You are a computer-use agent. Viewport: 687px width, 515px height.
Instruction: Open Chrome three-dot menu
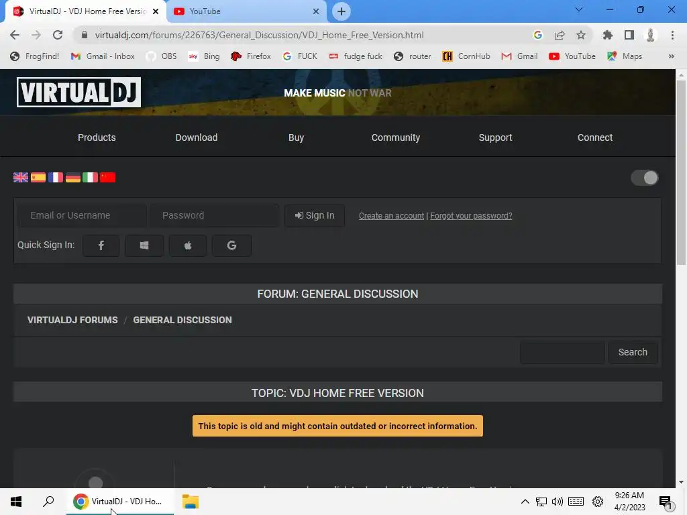tap(672, 35)
